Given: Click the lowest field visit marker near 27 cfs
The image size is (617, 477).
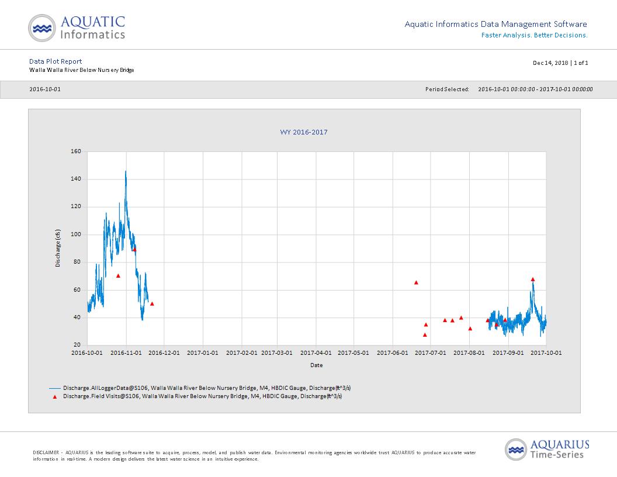Looking at the screenshot, I should [425, 335].
